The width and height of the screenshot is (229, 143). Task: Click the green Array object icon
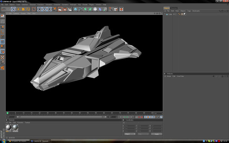click(90, 9)
